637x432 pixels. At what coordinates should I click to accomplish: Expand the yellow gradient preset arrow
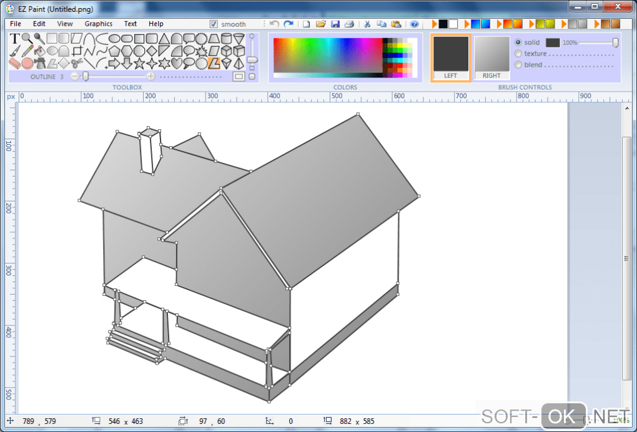pos(531,24)
